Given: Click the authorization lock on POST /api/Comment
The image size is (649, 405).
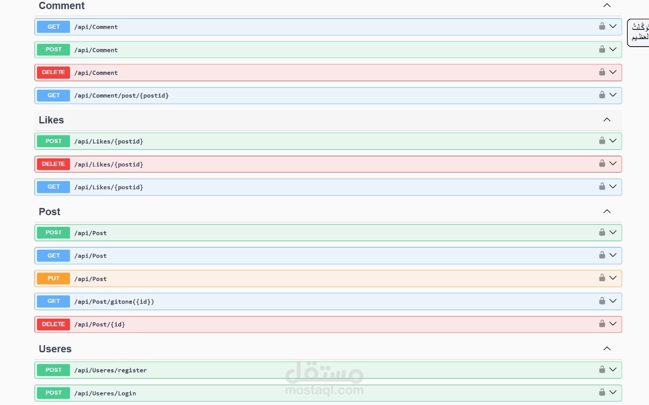Looking at the screenshot, I should click(x=602, y=49).
